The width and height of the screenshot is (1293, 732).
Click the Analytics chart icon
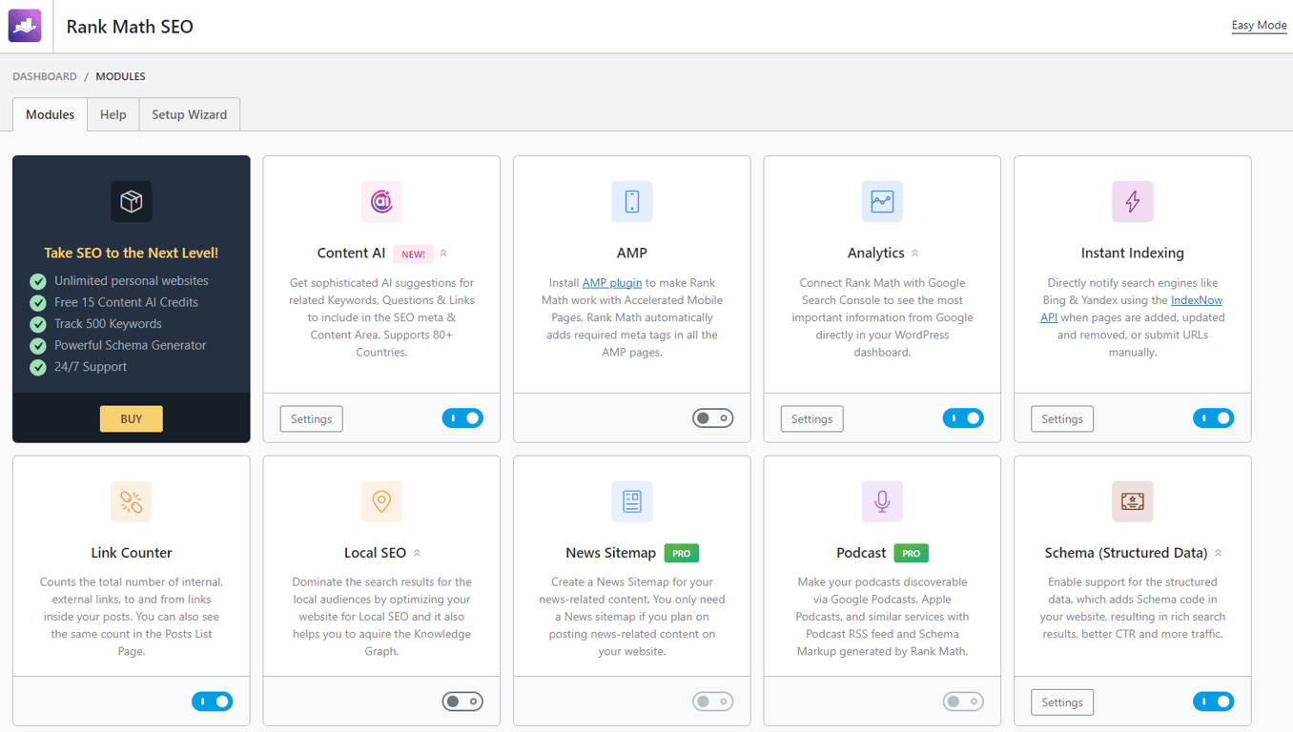click(882, 201)
